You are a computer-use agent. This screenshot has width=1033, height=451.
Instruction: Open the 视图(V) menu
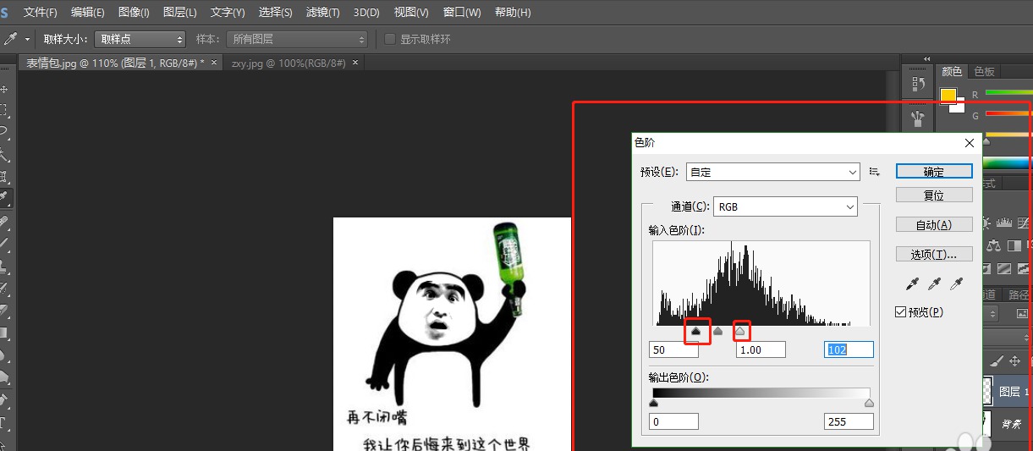pyautogui.click(x=411, y=13)
